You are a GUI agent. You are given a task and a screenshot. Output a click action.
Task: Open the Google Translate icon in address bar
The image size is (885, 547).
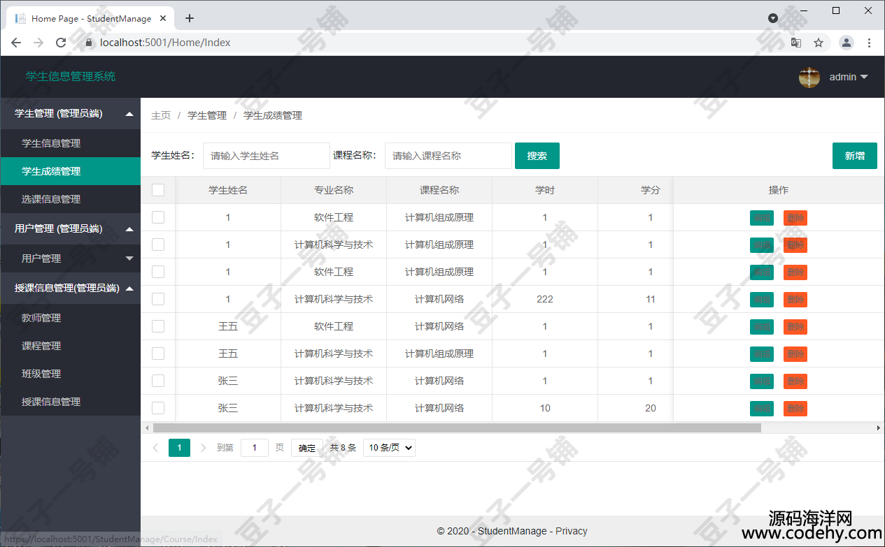(796, 43)
